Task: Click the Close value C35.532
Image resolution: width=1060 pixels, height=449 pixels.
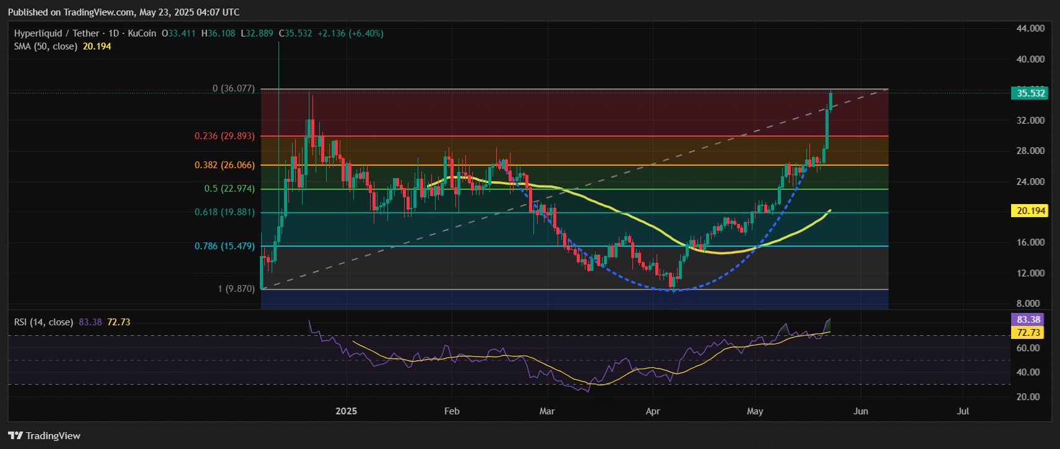Action: (x=296, y=33)
